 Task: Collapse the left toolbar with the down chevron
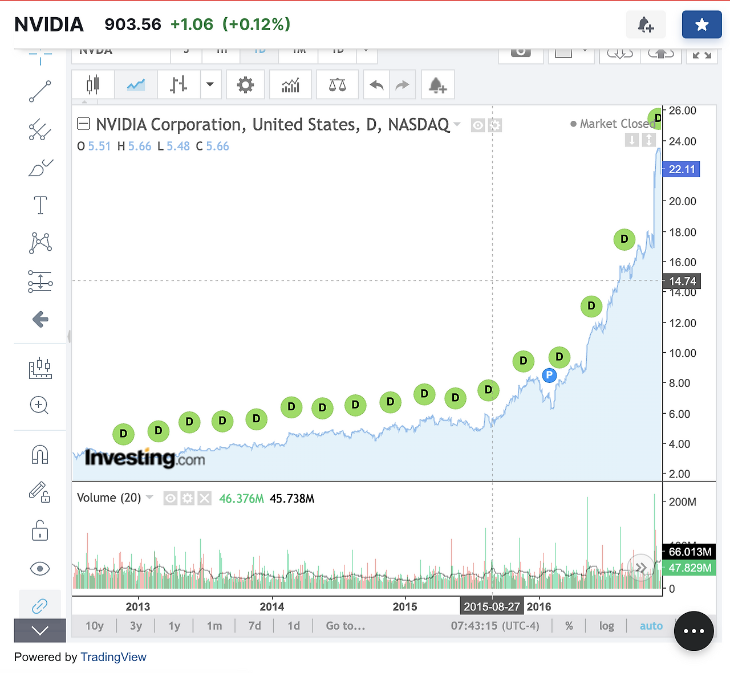click(x=40, y=630)
